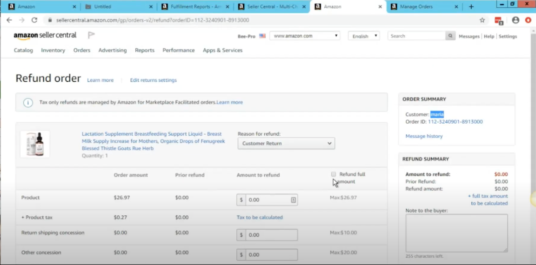Open the English language dropdown

(x=364, y=36)
